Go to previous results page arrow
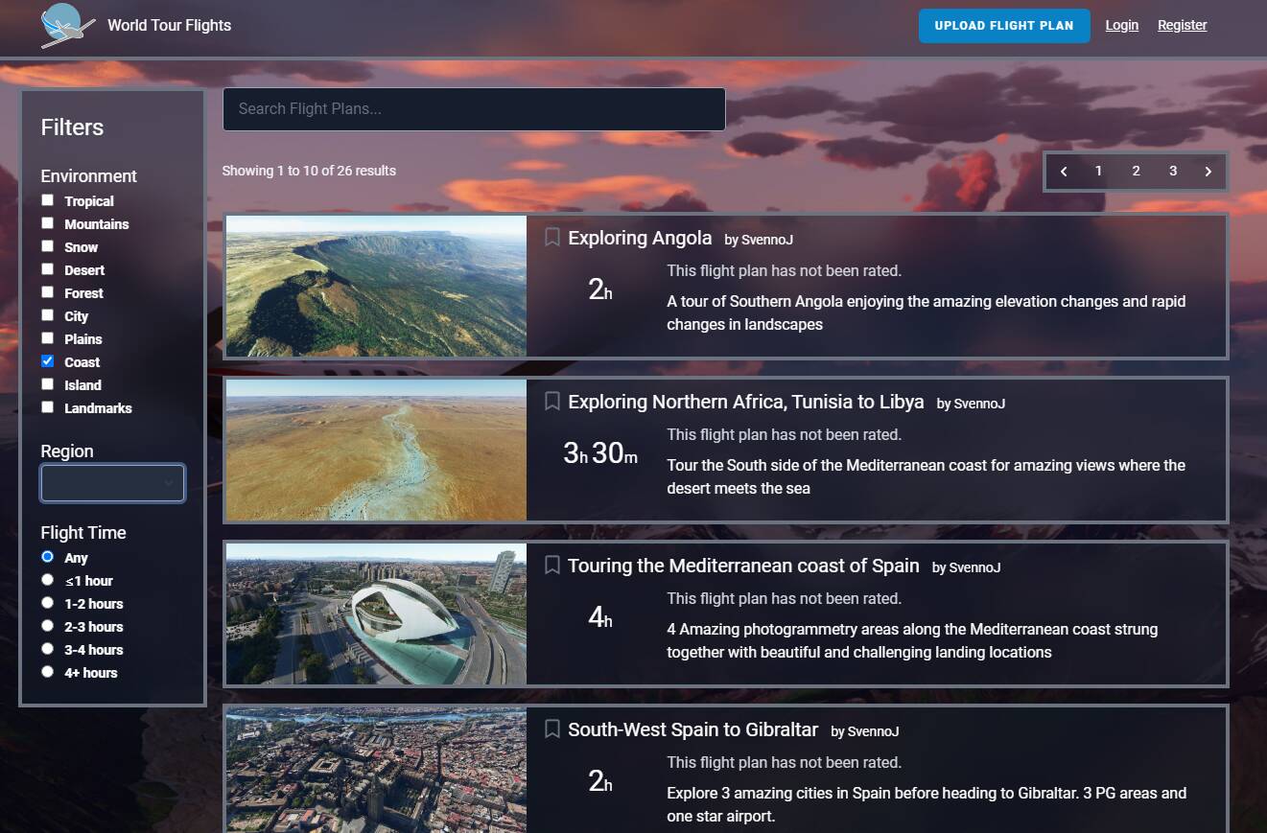 (x=1064, y=172)
